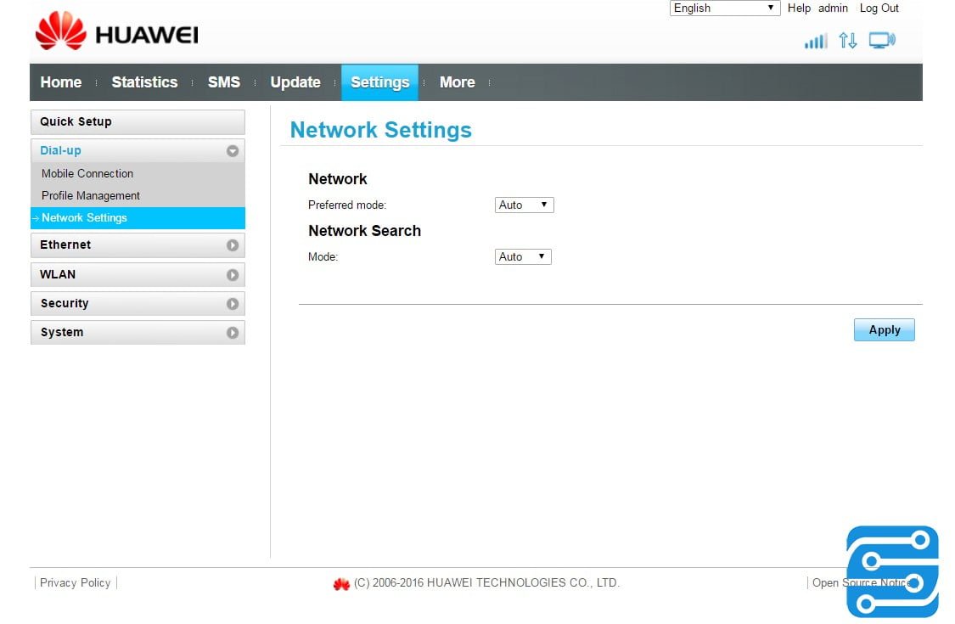The width and height of the screenshot is (955, 624).
Task: Open the Privacy Policy link
Action: click(76, 582)
